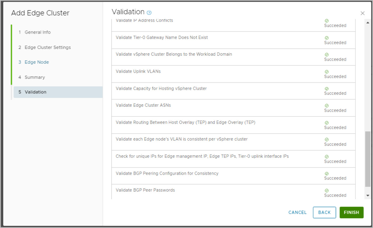The image size is (373, 228).
Task: Click success icon for Capacity for Hosting vSphere Cluster
Action: click(327, 89)
